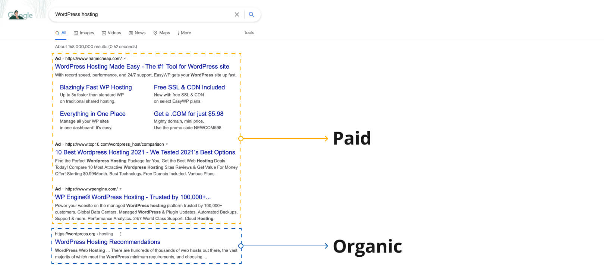This screenshot has height=272, width=604.
Task: Switch to the Videos tab
Action: pyautogui.click(x=111, y=33)
